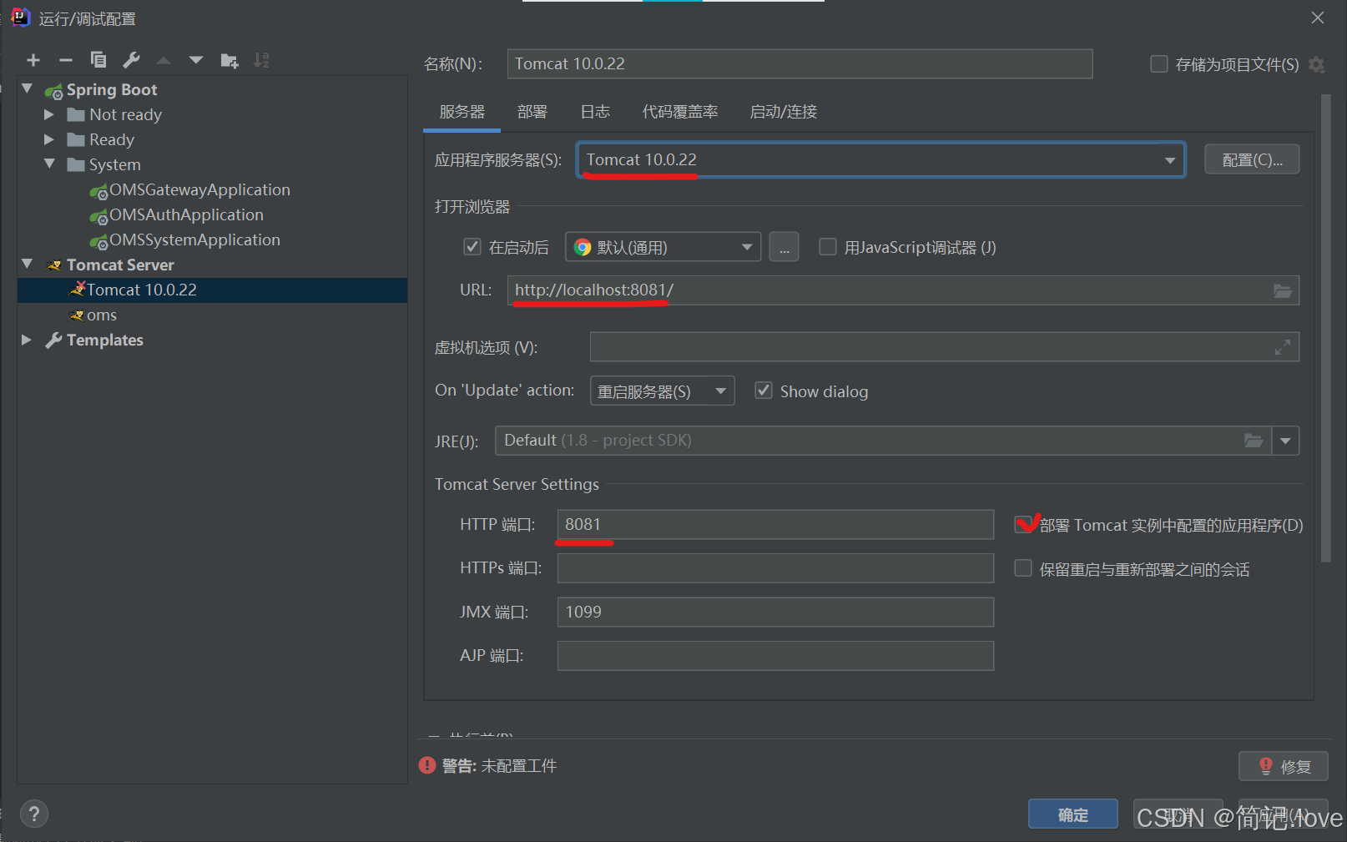This screenshot has height=842, width=1347.
Task: Open edit configuration templates (wrench icon)
Action: 131,59
